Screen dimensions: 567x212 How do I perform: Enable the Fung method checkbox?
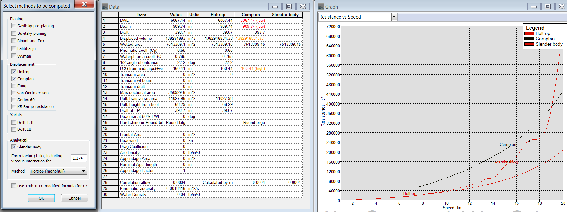pyautogui.click(x=14, y=86)
